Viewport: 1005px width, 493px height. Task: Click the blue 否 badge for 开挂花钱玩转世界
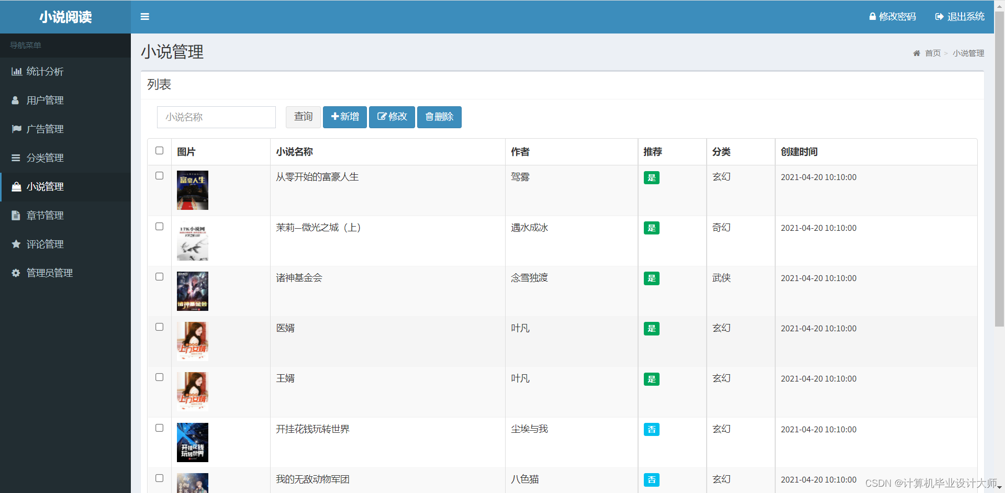652,430
